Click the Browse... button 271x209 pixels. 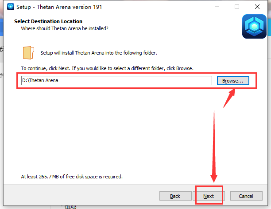click(233, 80)
